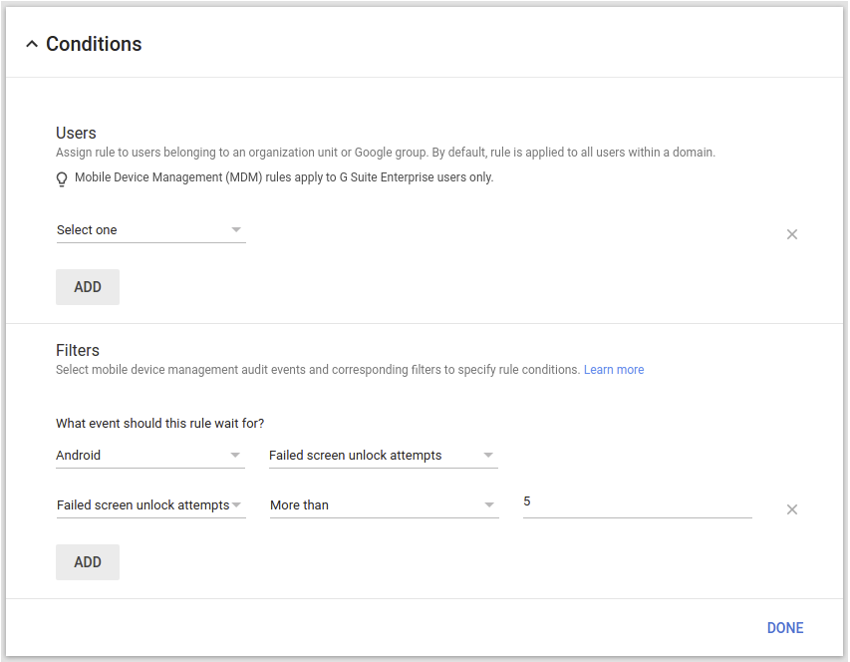Image resolution: width=850 pixels, height=662 pixels.
Task: Open filter attribute dropdown left of 'More than'
Action: 149,505
